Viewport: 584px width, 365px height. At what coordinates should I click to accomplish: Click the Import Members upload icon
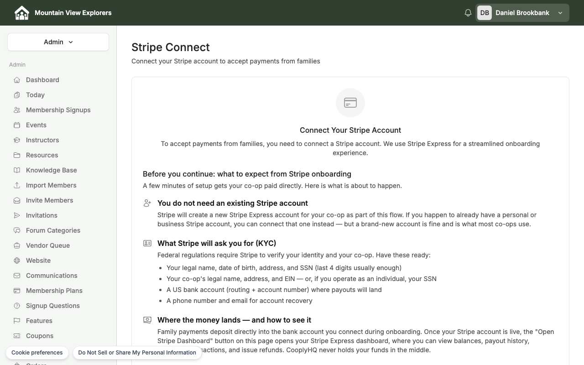pos(17,185)
